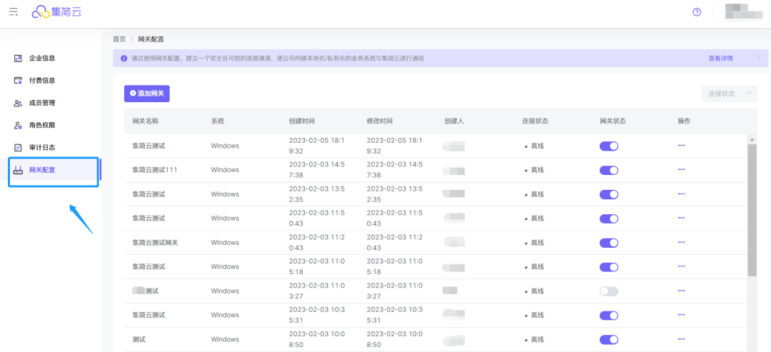
Task: Click the 成员管理 people icon
Action: (19, 103)
